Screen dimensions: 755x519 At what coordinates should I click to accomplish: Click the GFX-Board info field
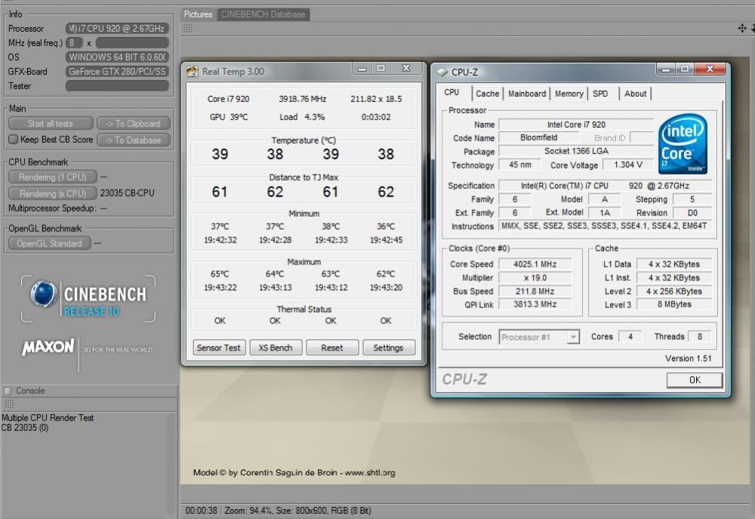pos(117,71)
